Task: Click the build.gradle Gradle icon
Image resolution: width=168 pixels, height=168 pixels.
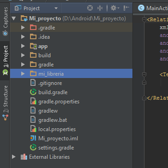Action: point(33,92)
